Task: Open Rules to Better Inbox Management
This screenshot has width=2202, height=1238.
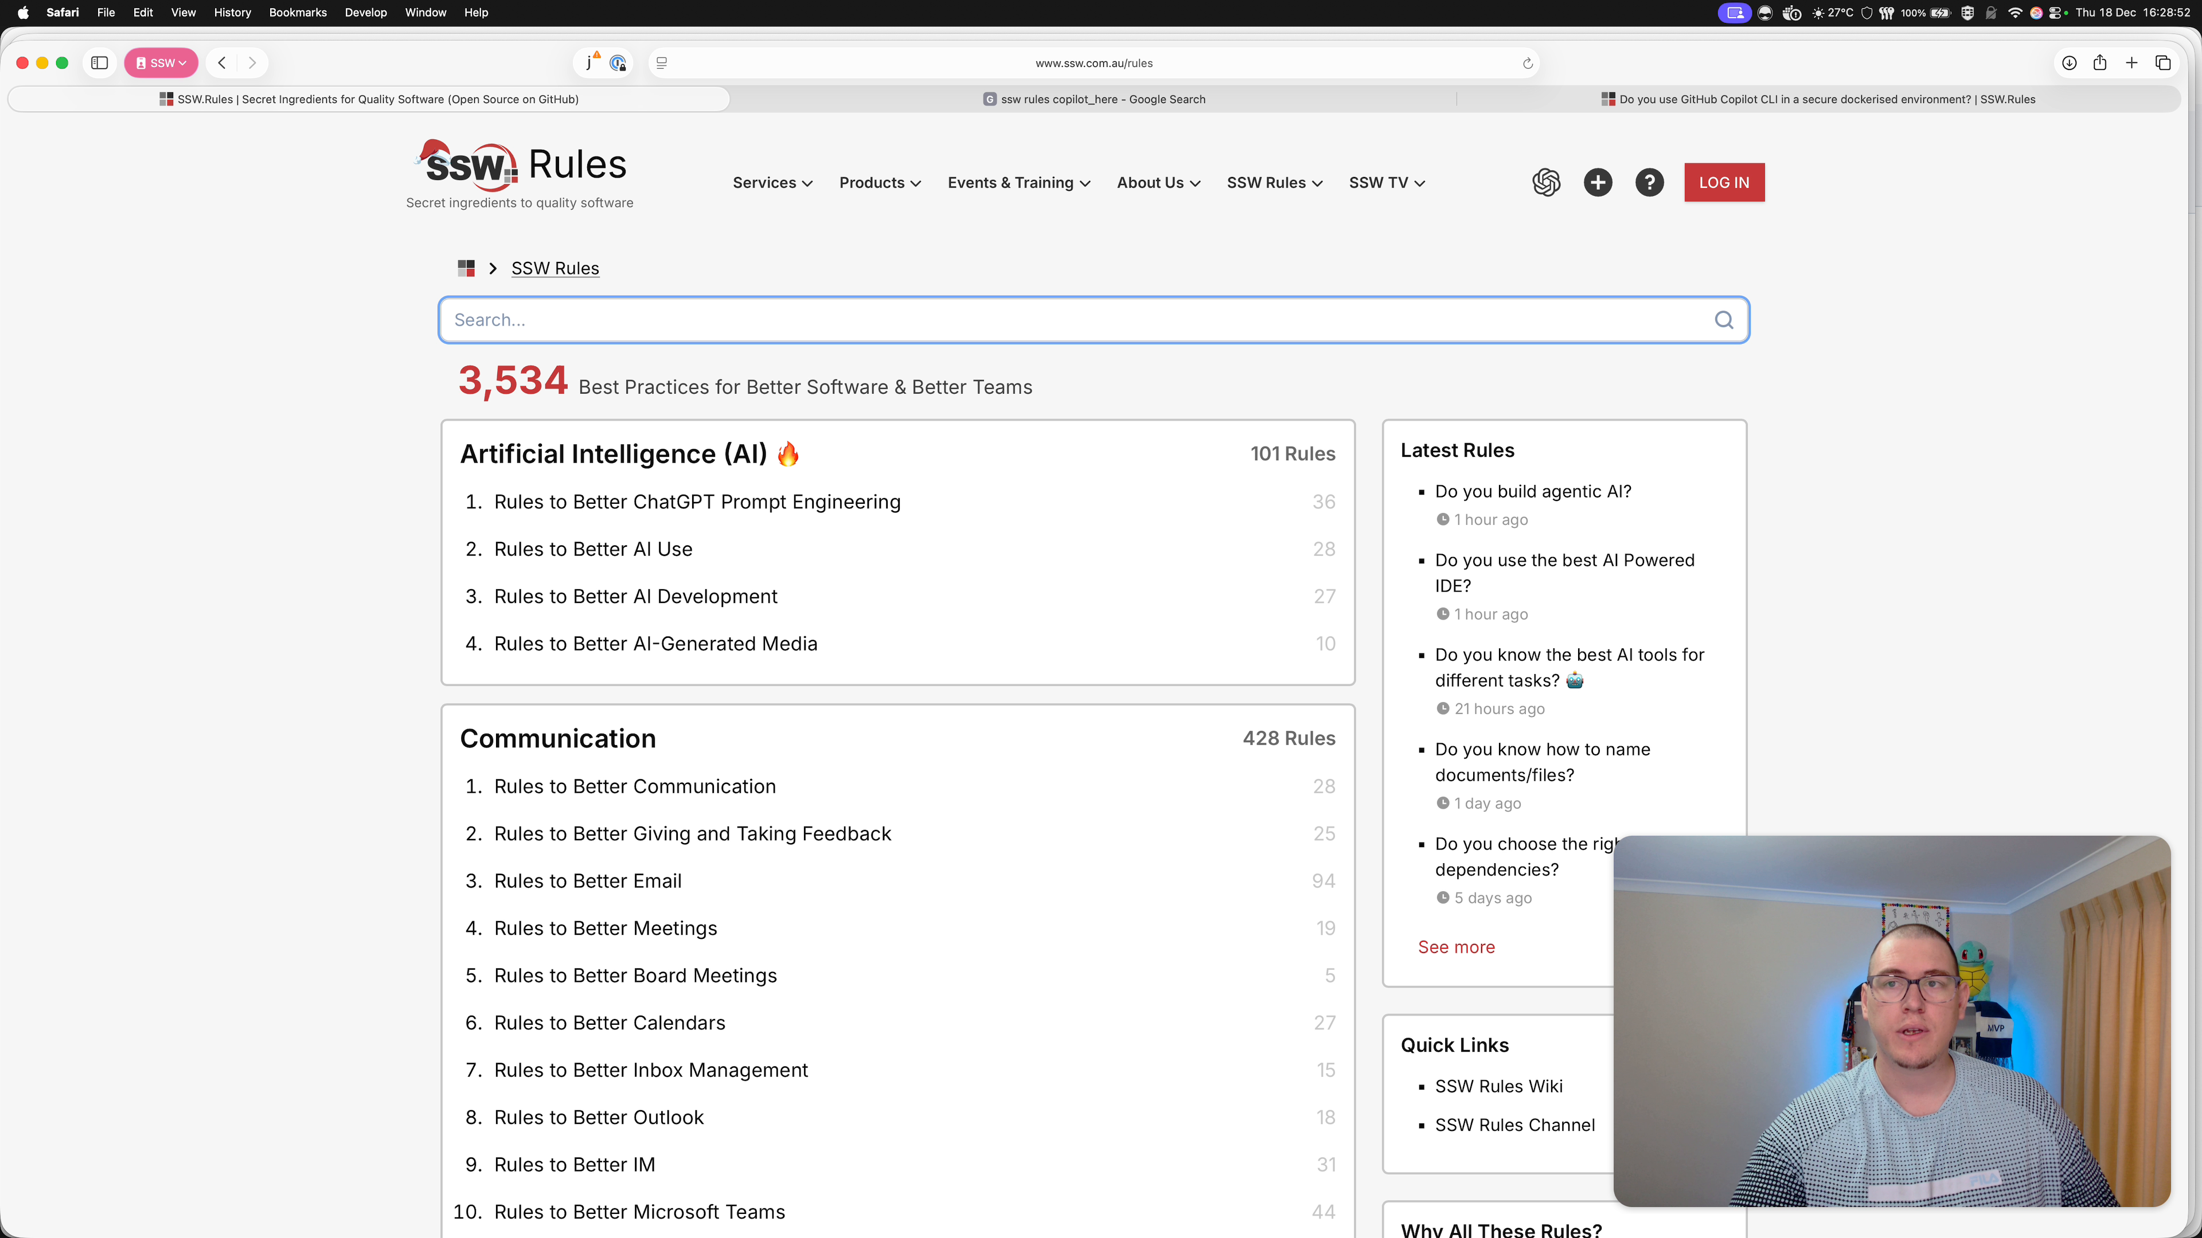Action: coord(650,1071)
